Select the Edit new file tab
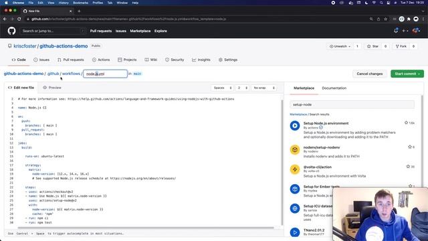The width and height of the screenshot is (428, 241). coord(21,88)
